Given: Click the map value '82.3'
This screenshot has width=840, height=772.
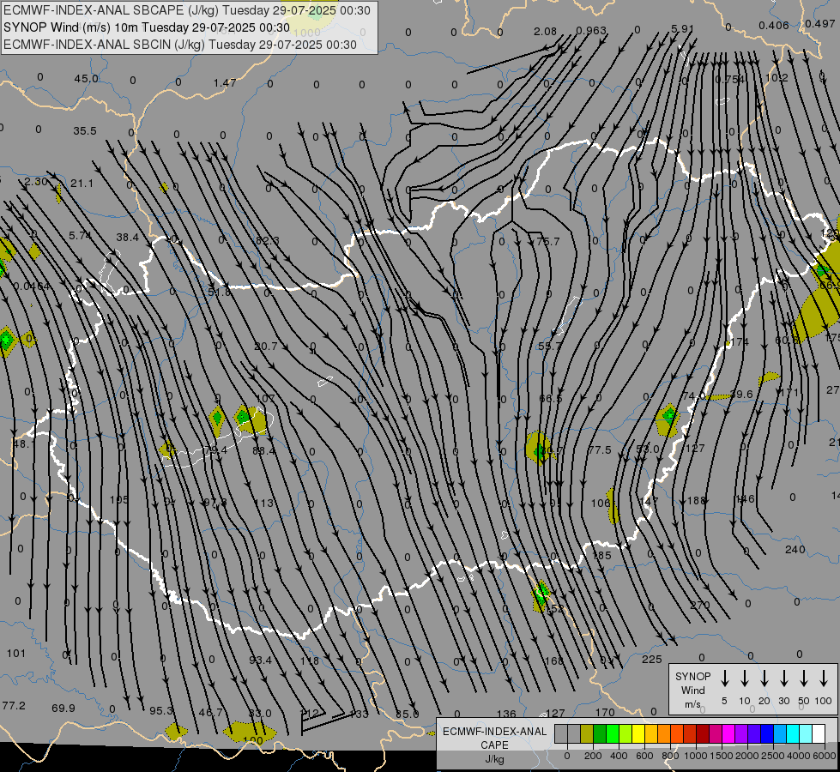Looking at the screenshot, I should 268,240.
